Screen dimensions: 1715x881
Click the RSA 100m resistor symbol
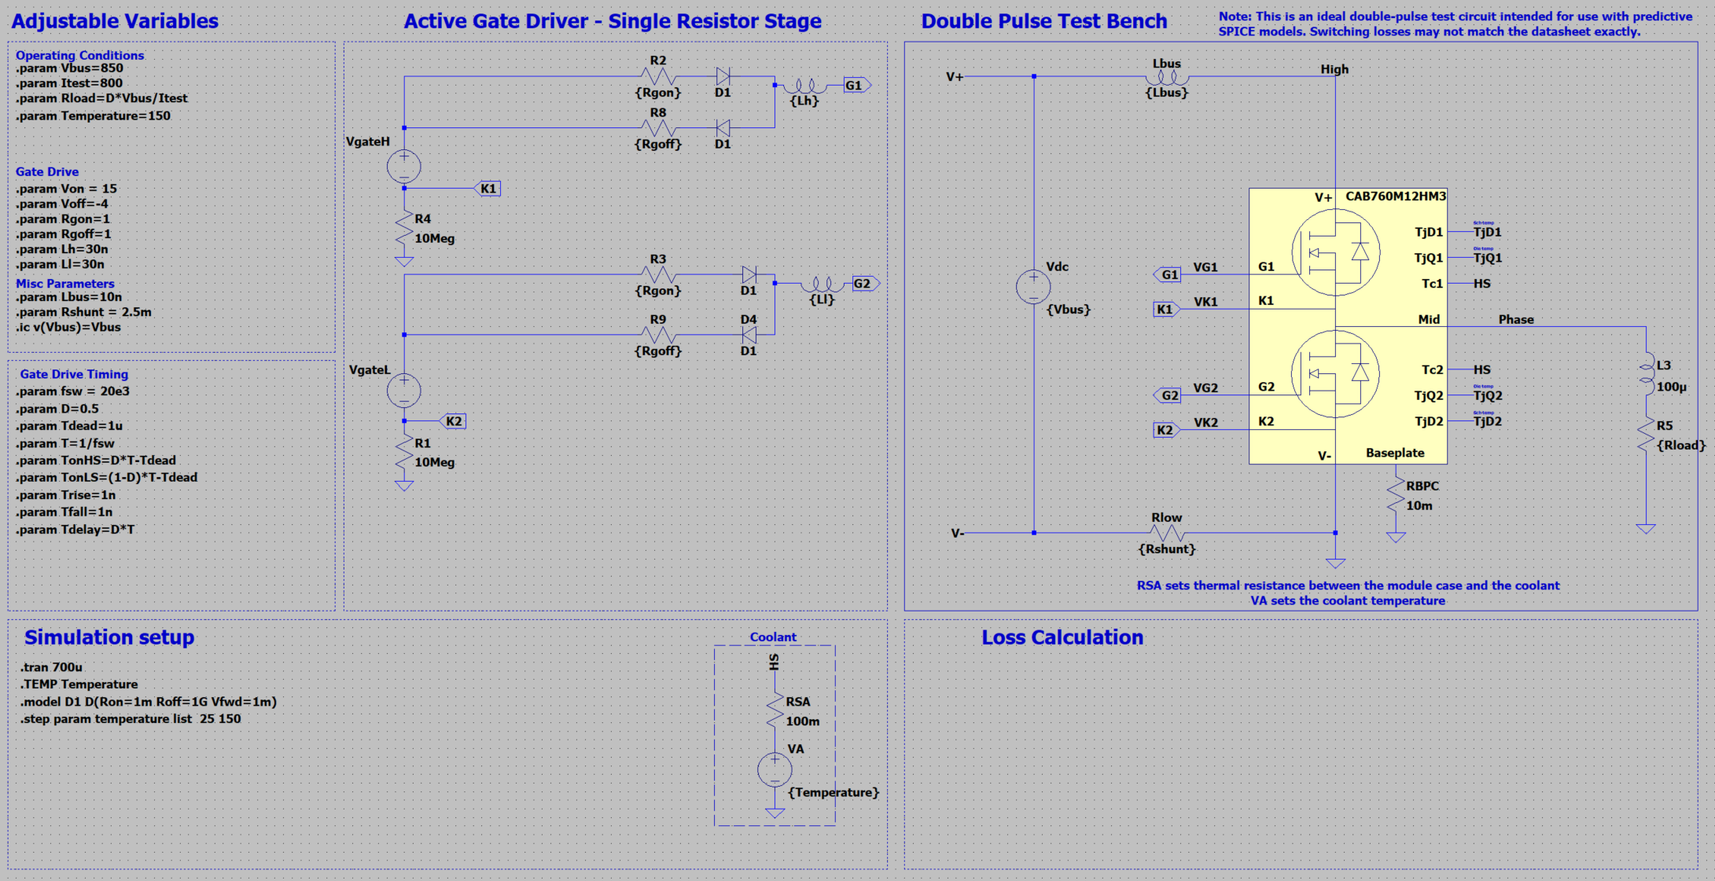775,710
